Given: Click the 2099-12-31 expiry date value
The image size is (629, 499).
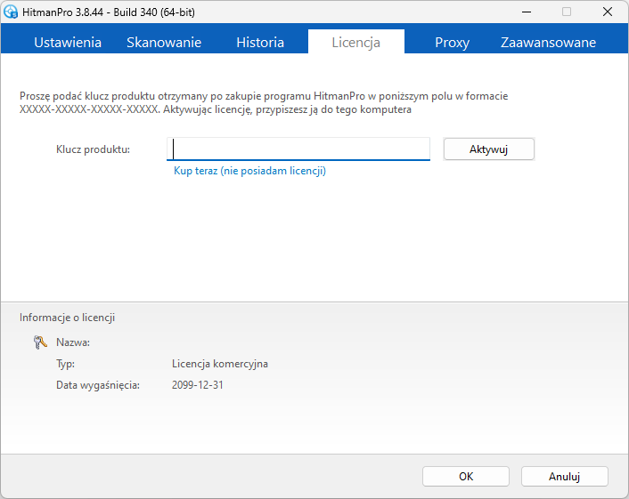Looking at the screenshot, I should tap(198, 385).
